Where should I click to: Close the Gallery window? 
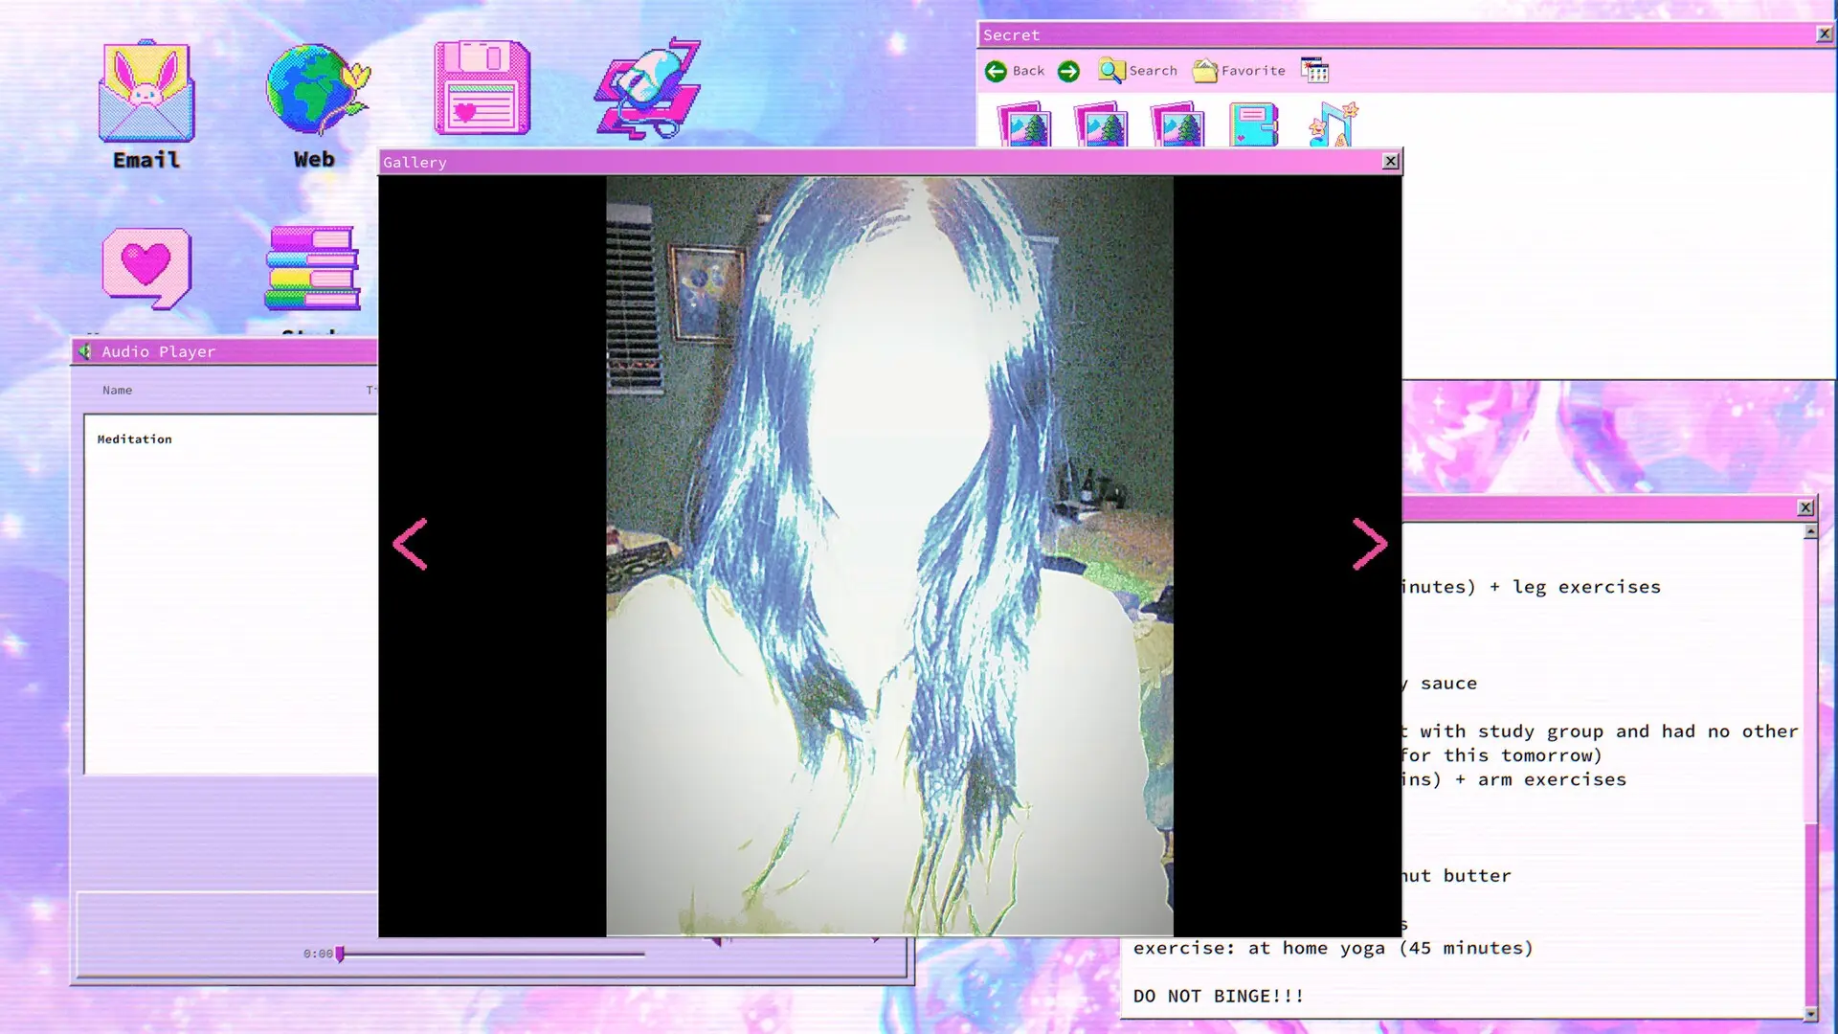tap(1391, 162)
